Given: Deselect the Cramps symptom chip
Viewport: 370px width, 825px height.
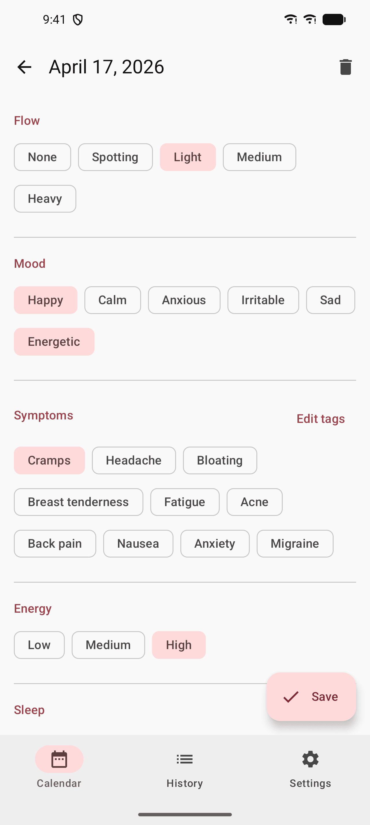Looking at the screenshot, I should coord(49,460).
